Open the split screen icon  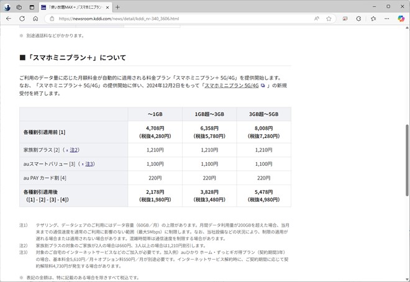345,19
